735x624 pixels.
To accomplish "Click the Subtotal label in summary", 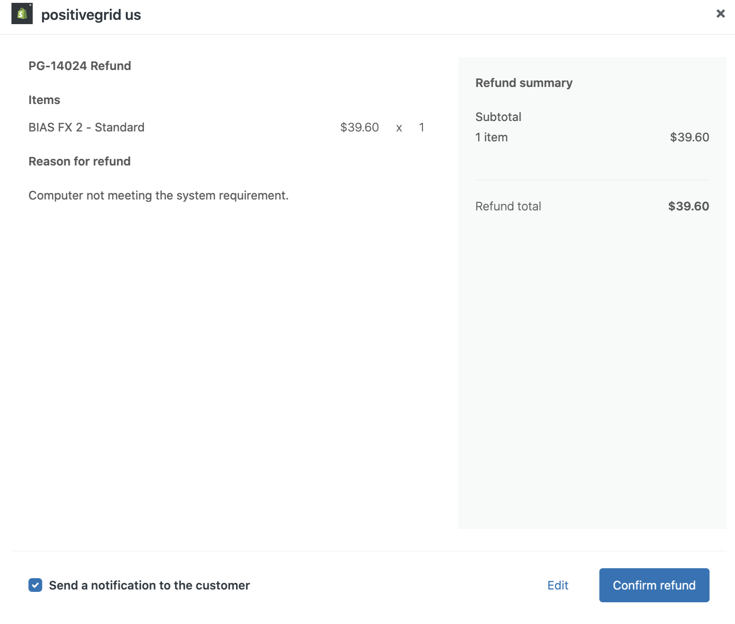I will click(x=499, y=117).
